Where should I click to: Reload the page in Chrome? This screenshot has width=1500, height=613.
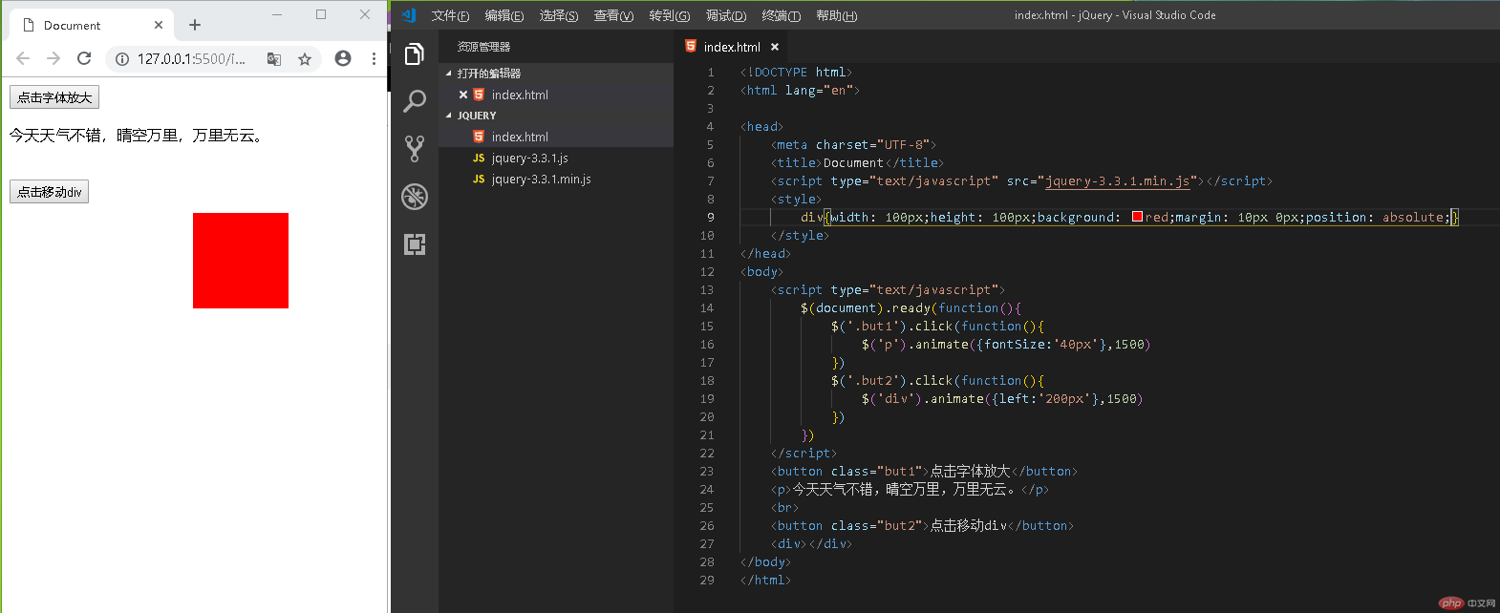pyautogui.click(x=84, y=58)
